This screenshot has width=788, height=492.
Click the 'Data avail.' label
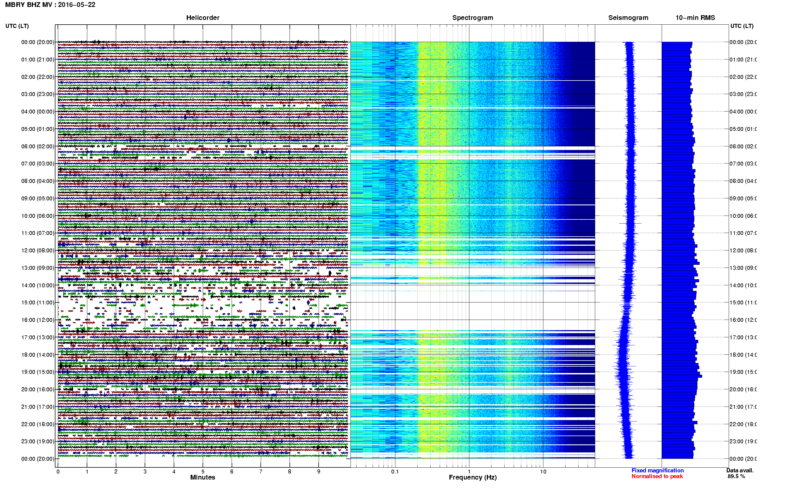click(x=740, y=470)
